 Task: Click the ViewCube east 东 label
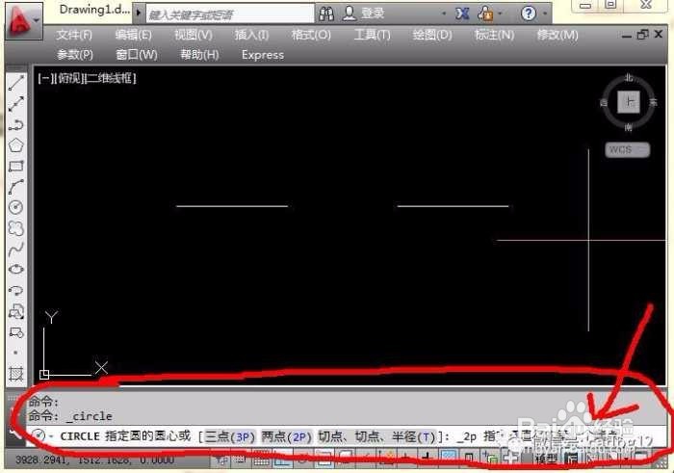(653, 102)
